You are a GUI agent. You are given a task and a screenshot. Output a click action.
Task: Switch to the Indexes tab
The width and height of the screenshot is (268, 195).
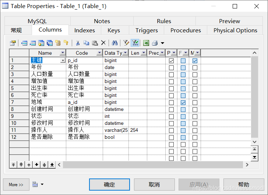(x=85, y=30)
